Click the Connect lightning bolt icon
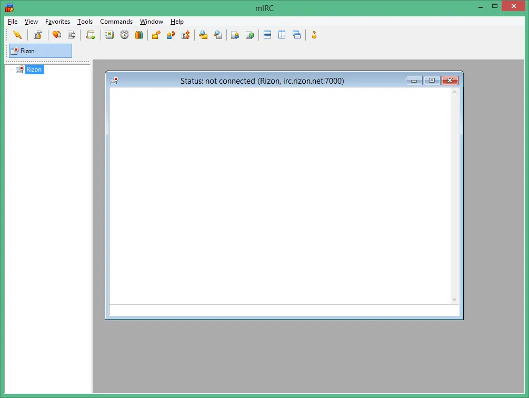 17,35
